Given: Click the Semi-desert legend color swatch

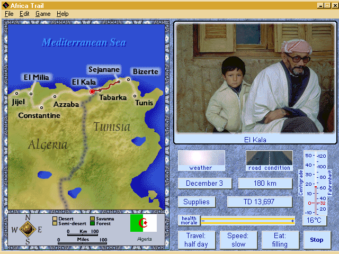Looking at the screenshot, I should pos(55,223).
